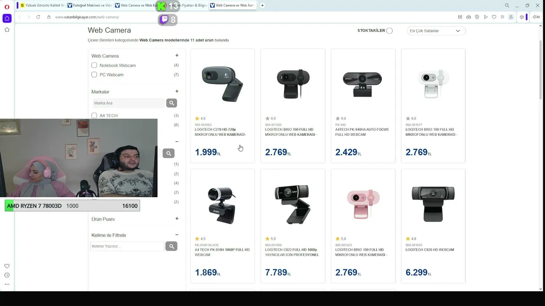Click the site security lock icon
Image resolution: width=545 pixels, height=306 pixels.
tap(49, 17)
